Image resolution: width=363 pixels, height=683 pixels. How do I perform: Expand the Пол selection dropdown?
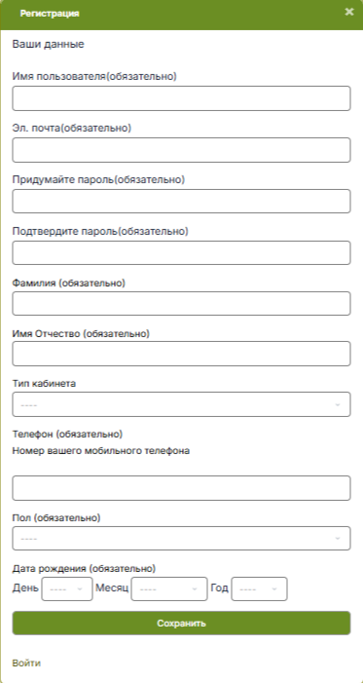tap(181, 539)
